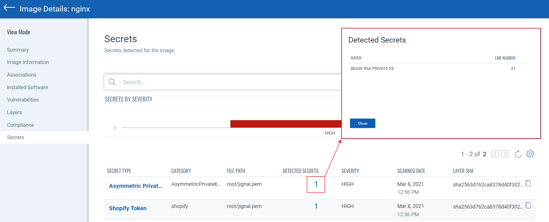The width and height of the screenshot is (549, 222).
Task: Sort by SECRET TYPE column header
Action: [x=119, y=171]
